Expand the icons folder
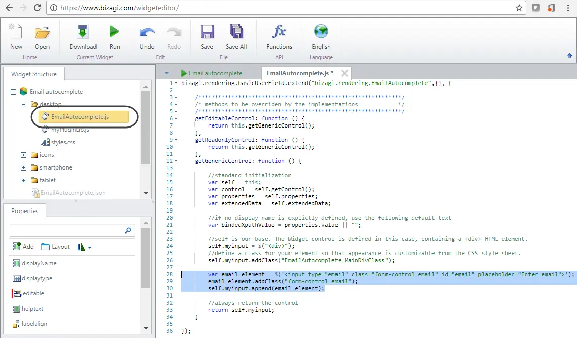The width and height of the screenshot is (577, 338). click(x=24, y=155)
